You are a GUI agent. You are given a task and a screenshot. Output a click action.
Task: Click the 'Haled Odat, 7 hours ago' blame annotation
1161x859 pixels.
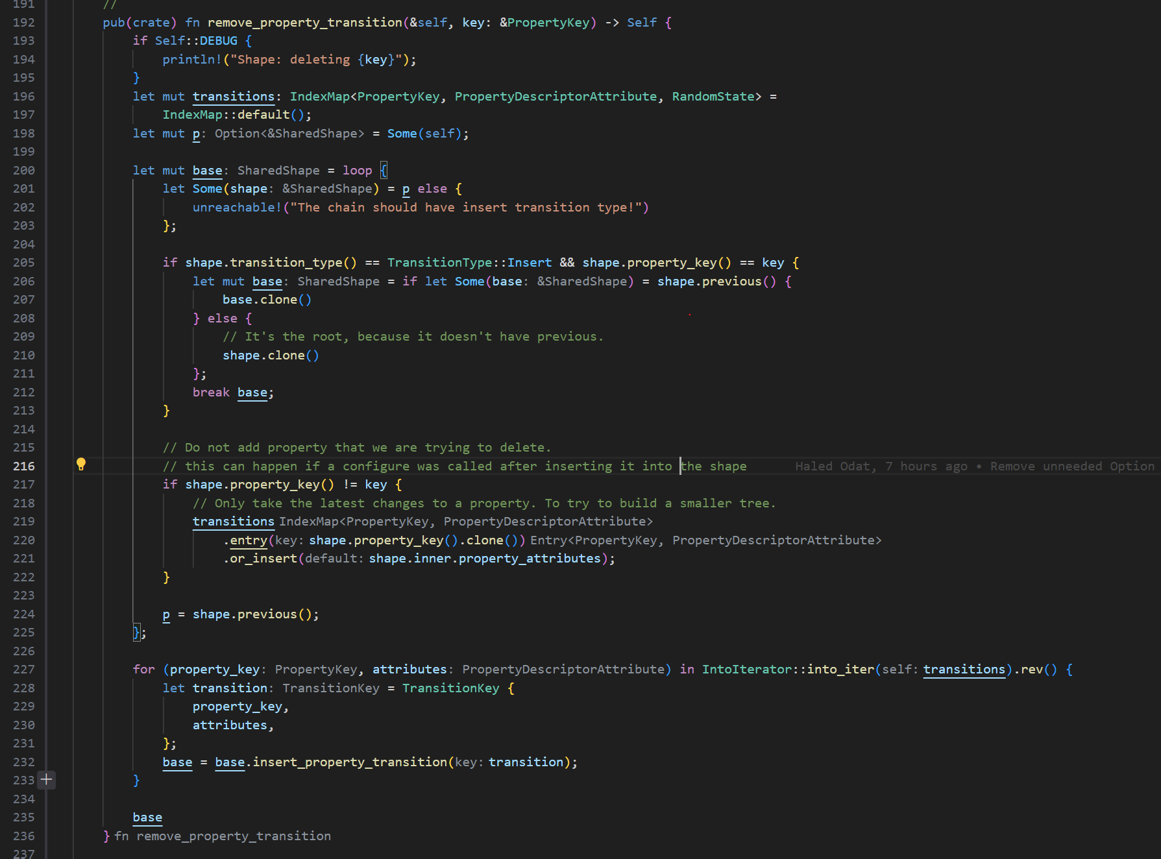click(879, 465)
